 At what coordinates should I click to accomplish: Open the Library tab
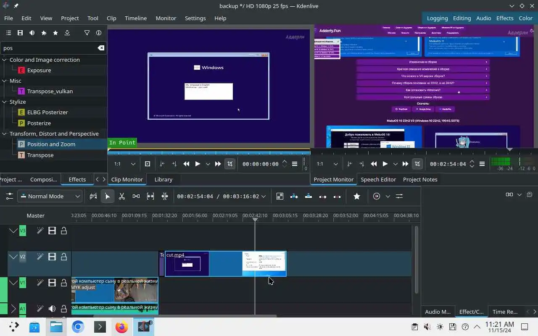[x=164, y=179]
